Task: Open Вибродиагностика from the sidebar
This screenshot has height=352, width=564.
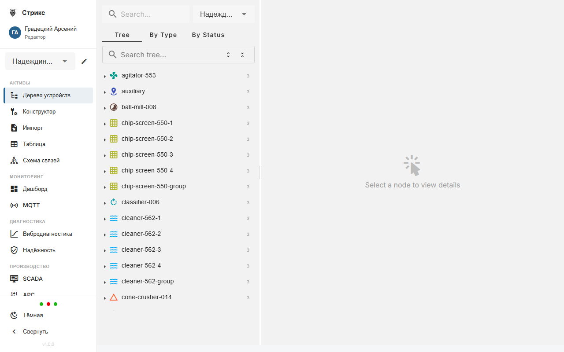Action: click(x=48, y=234)
